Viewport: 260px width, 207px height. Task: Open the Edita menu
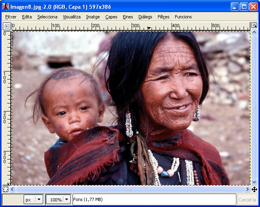coord(27,17)
